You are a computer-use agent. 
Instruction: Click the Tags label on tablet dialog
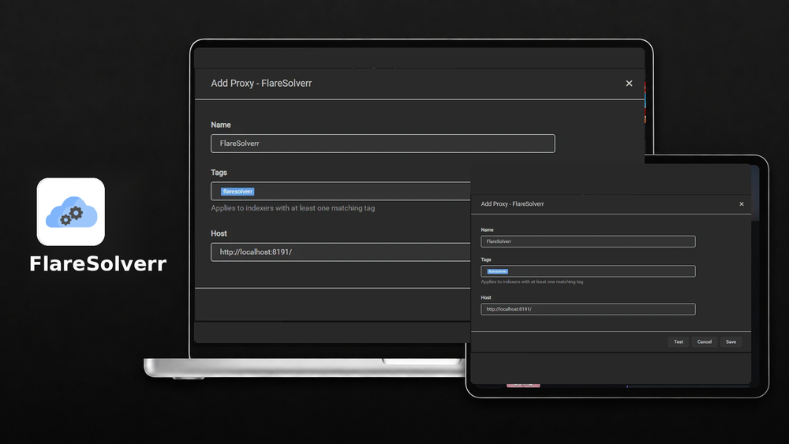[486, 260]
